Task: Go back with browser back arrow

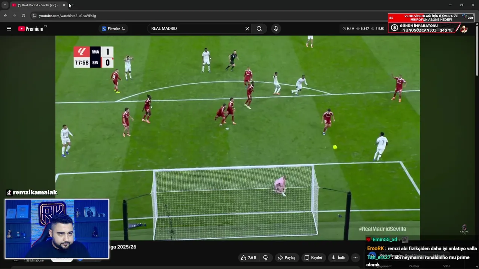Action: pos(5,16)
